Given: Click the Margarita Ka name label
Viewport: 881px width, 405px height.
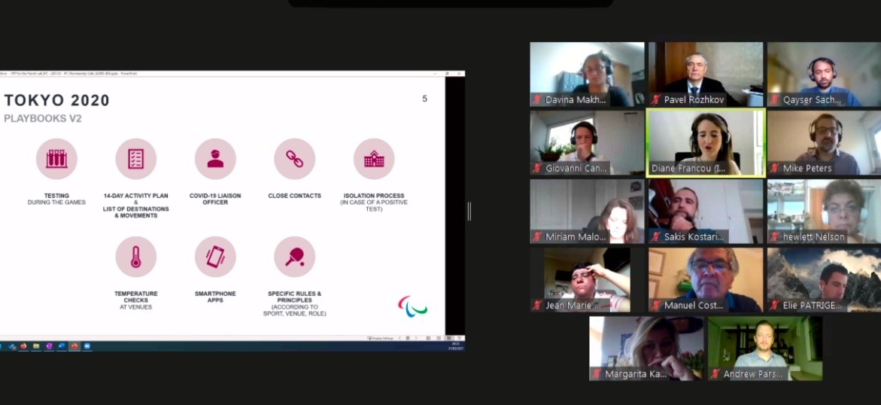Looking at the screenshot, I should [x=635, y=374].
